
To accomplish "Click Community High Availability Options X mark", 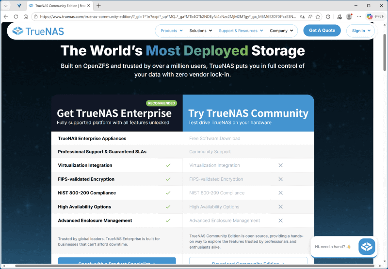I will [x=280, y=206].
